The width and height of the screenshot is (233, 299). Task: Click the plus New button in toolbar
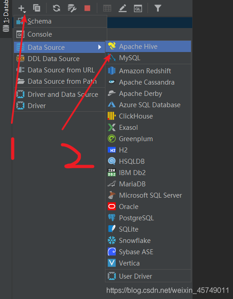[22, 9]
